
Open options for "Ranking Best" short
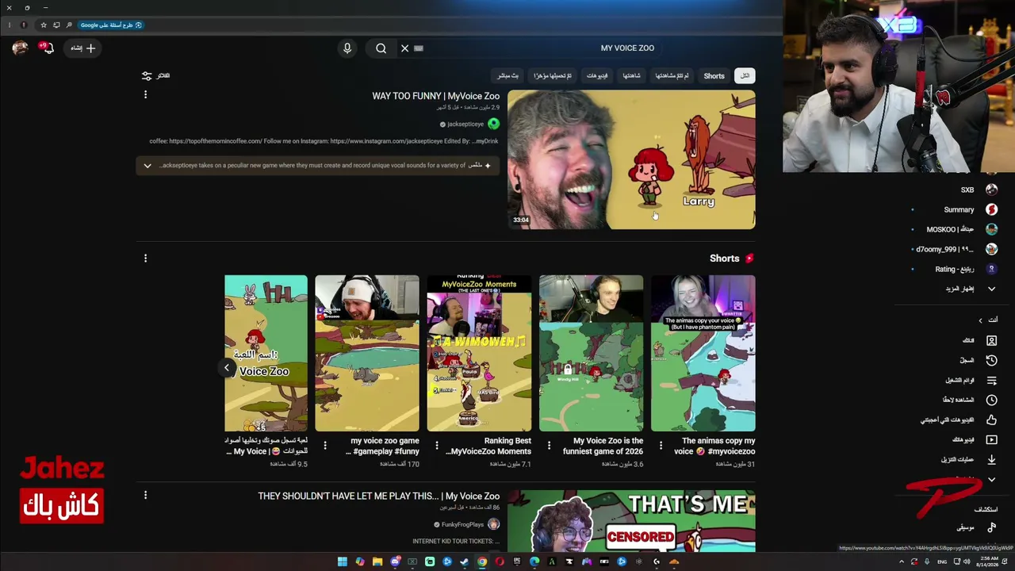(436, 446)
